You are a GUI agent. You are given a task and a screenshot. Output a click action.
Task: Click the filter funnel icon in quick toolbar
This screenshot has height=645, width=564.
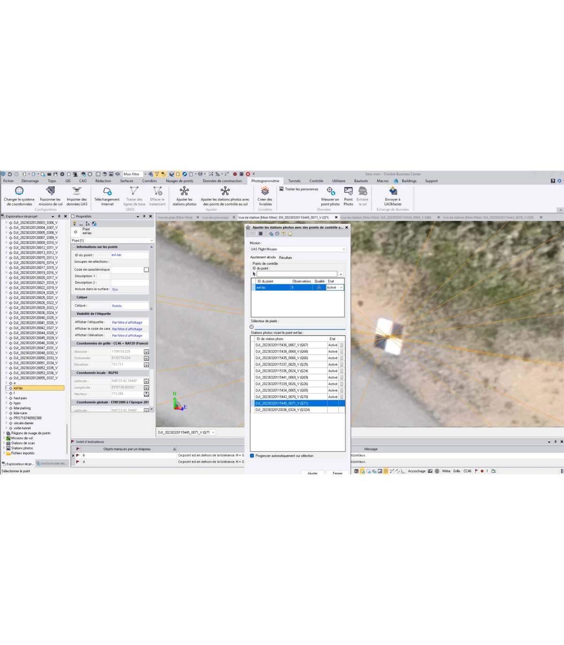(157, 174)
